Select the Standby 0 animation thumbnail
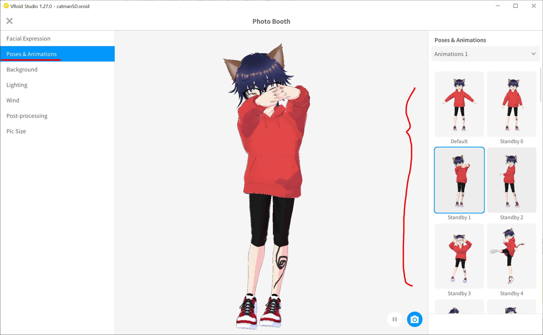Image resolution: width=543 pixels, height=335 pixels. (x=511, y=104)
